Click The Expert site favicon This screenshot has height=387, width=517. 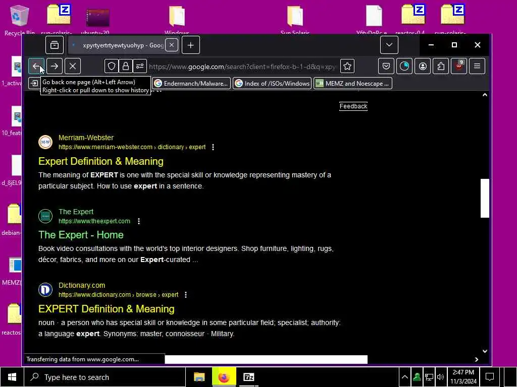45,216
